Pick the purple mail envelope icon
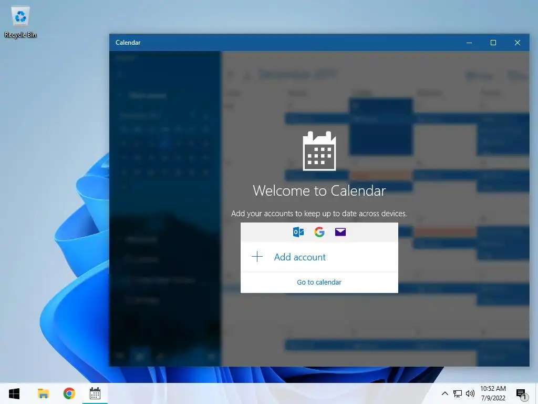The image size is (538, 404). [x=340, y=232]
